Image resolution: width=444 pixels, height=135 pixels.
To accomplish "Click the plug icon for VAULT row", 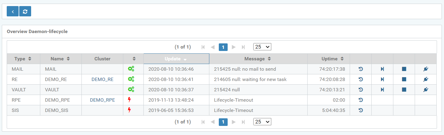I will point(426,90).
